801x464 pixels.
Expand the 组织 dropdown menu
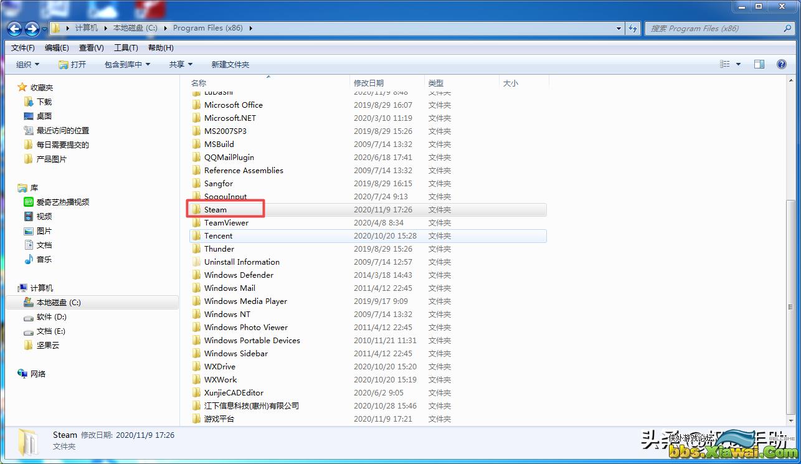[x=27, y=64]
